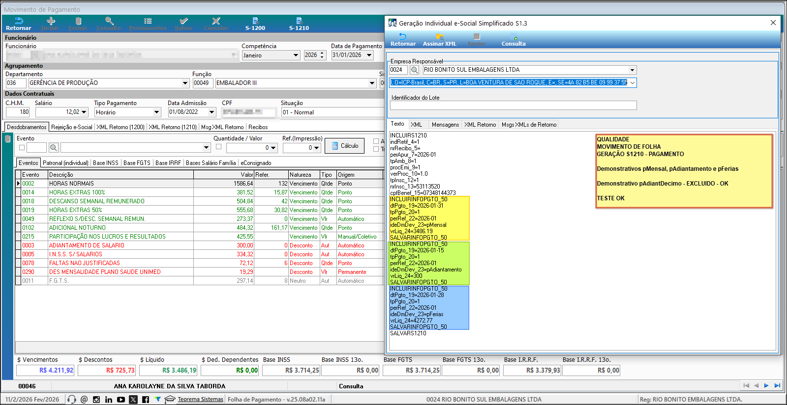Switch to the Mensagens tab

click(445, 125)
